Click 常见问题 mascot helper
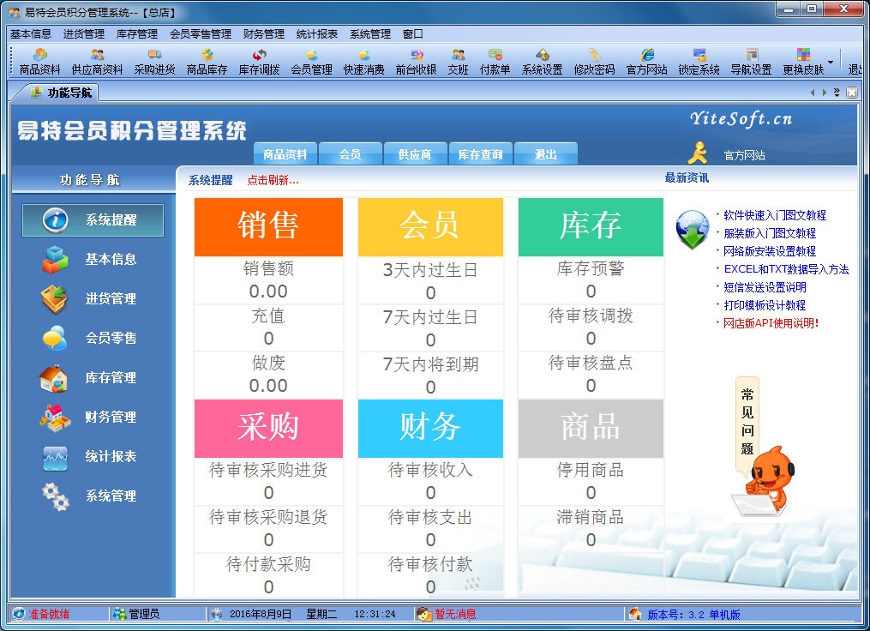 [763, 447]
